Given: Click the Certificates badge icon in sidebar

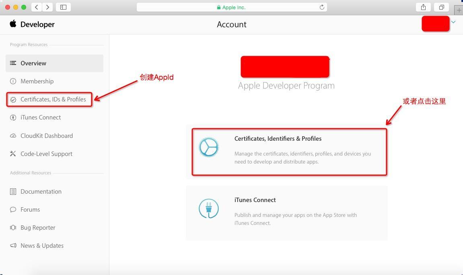Looking at the screenshot, I should pos(13,100).
